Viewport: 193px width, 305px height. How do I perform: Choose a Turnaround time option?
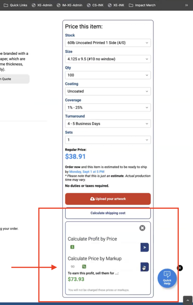click(108, 124)
